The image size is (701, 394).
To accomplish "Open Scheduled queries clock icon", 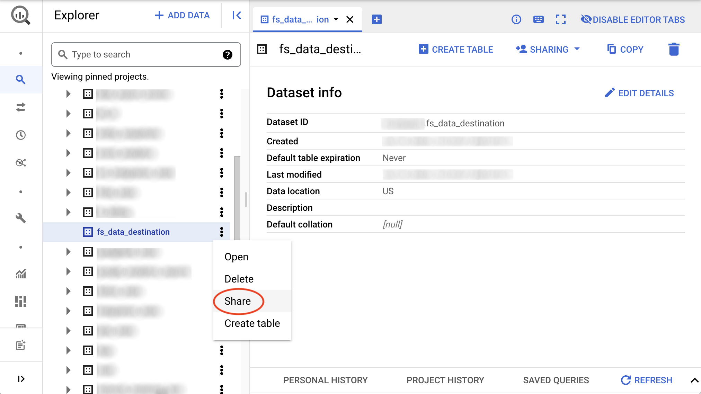I will point(21,135).
